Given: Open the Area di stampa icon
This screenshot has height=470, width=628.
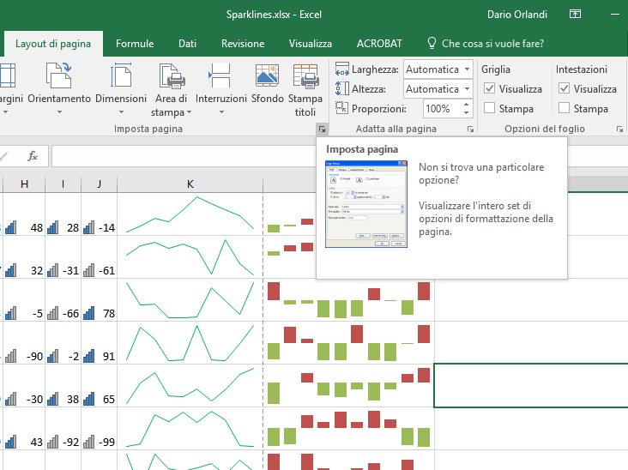Looking at the screenshot, I should [x=174, y=77].
